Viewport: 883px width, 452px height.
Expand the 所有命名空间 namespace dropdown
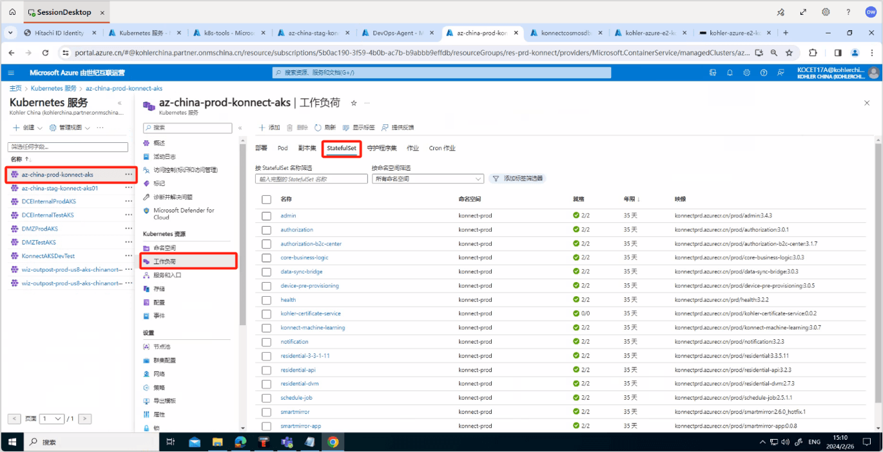(x=427, y=179)
